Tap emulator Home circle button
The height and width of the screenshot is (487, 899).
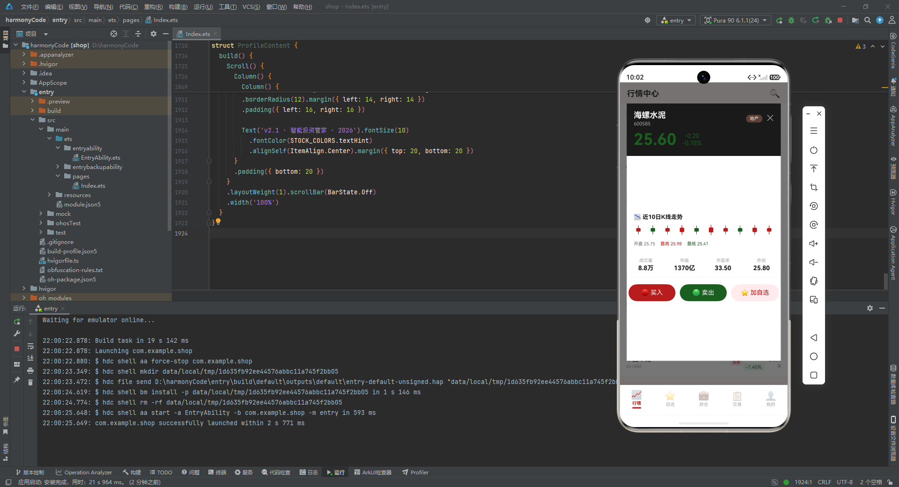(x=814, y=356)
